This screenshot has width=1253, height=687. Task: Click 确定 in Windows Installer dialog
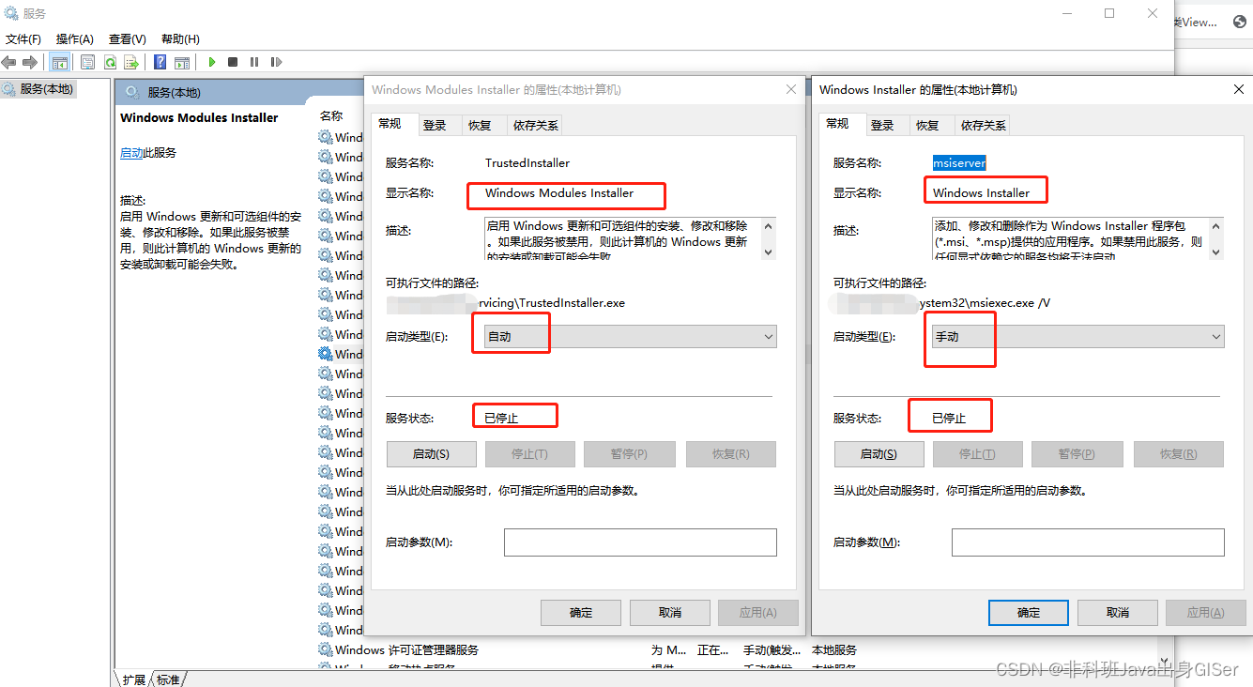click(1029, 613)
